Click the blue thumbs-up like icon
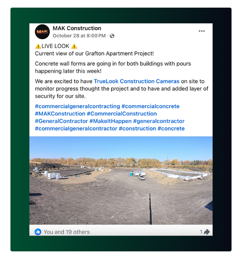Image resolution: width=242 pixels, height=259 pixels. click(38, 232)
